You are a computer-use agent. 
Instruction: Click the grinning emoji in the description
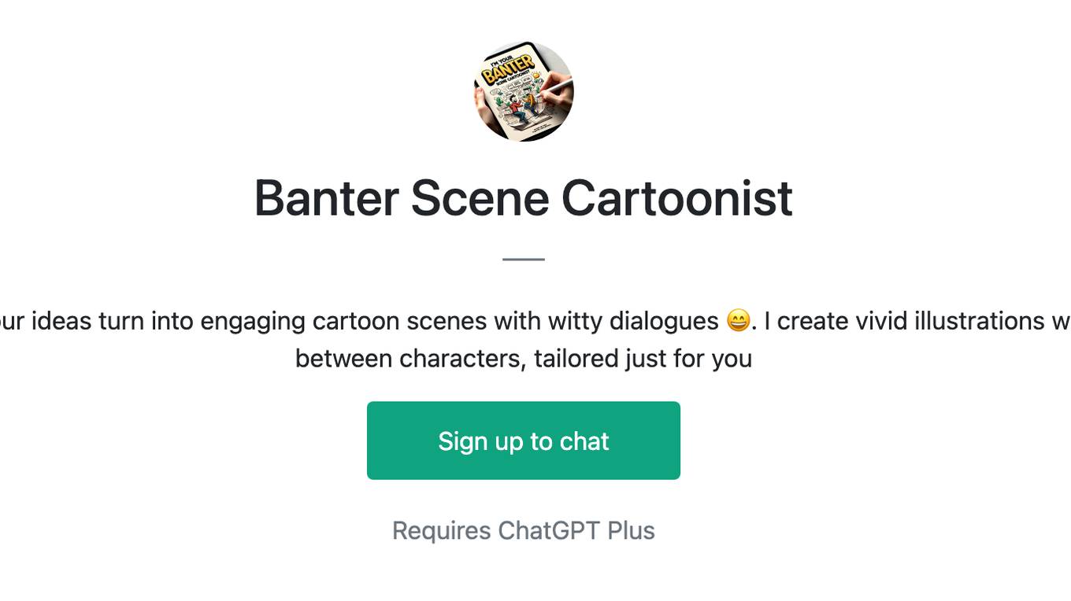tap(738, 321)
